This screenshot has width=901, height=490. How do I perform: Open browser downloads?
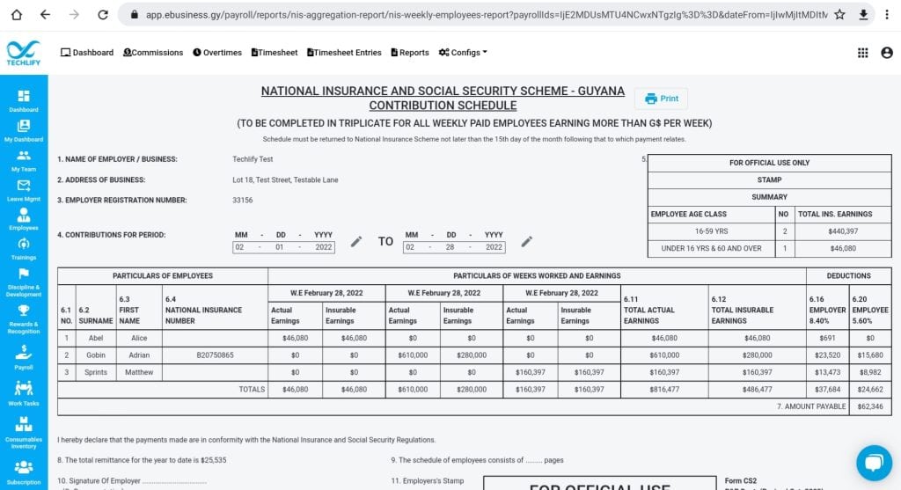[x=863, y=15]
